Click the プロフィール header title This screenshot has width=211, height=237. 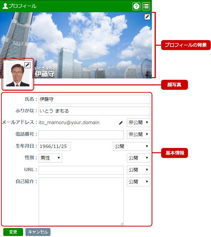(x=22, y=6)
